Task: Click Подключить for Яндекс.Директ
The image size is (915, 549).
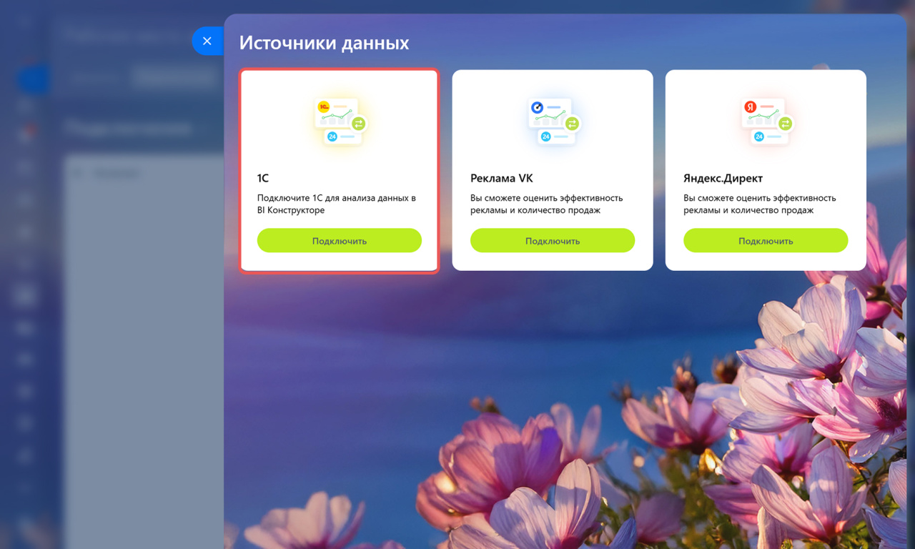Action: [766, 241]
